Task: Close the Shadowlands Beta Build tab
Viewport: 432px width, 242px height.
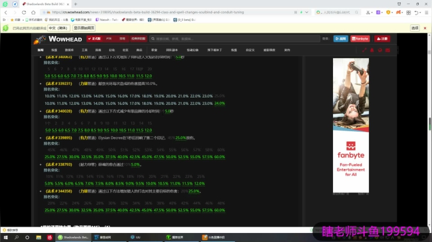Action: pyautogui.click(x=68, y=4)
